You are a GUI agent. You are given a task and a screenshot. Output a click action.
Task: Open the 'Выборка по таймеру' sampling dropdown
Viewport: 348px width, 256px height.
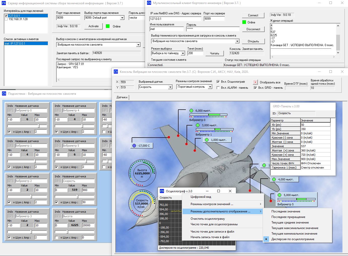click(x=183, y=53)
